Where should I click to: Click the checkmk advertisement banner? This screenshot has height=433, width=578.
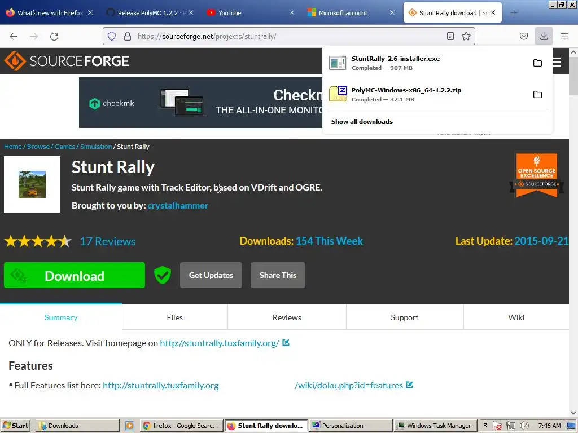tap(200, 103)
